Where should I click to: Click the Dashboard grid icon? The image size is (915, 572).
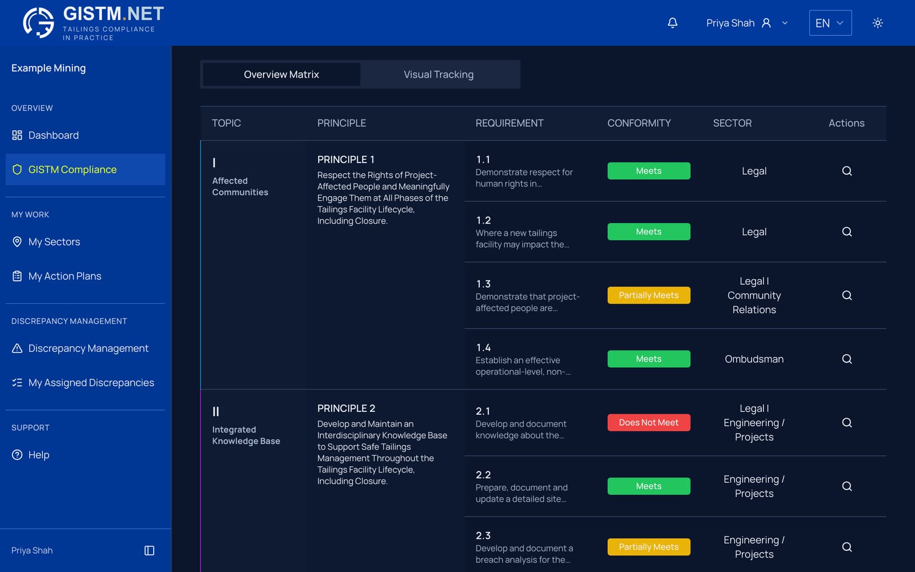[17, 135]
